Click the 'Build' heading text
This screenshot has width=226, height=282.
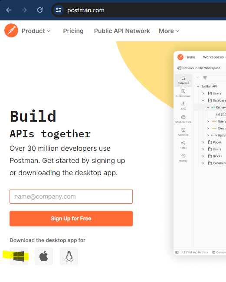[x=33, y=116]
